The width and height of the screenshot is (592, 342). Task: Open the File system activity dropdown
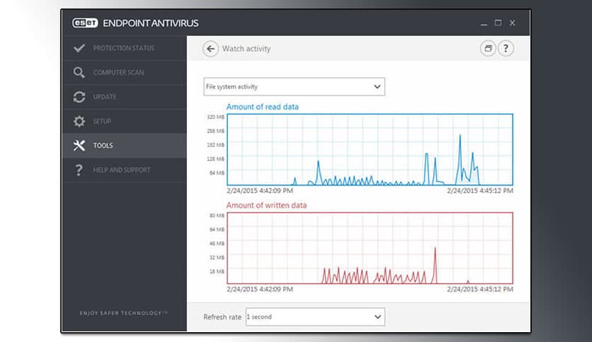294,87
